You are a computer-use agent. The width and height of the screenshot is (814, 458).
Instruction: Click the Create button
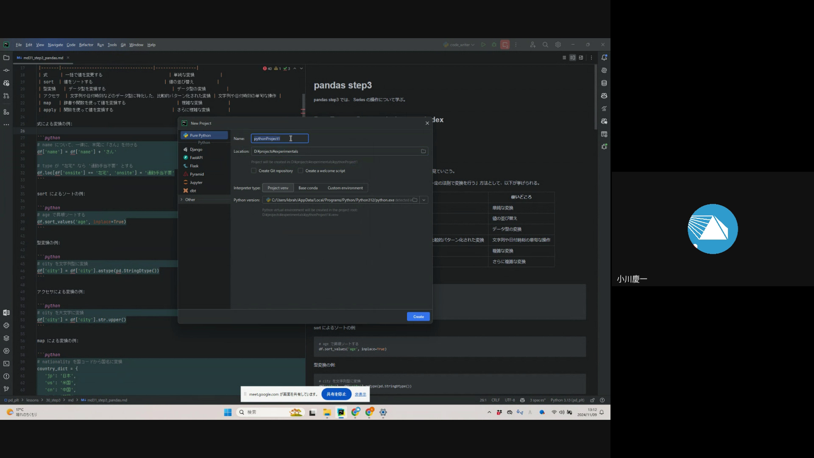point(418,317)
